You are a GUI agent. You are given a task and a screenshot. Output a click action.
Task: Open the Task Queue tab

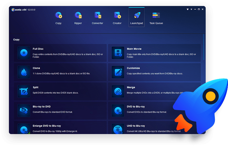pos(156,18)
